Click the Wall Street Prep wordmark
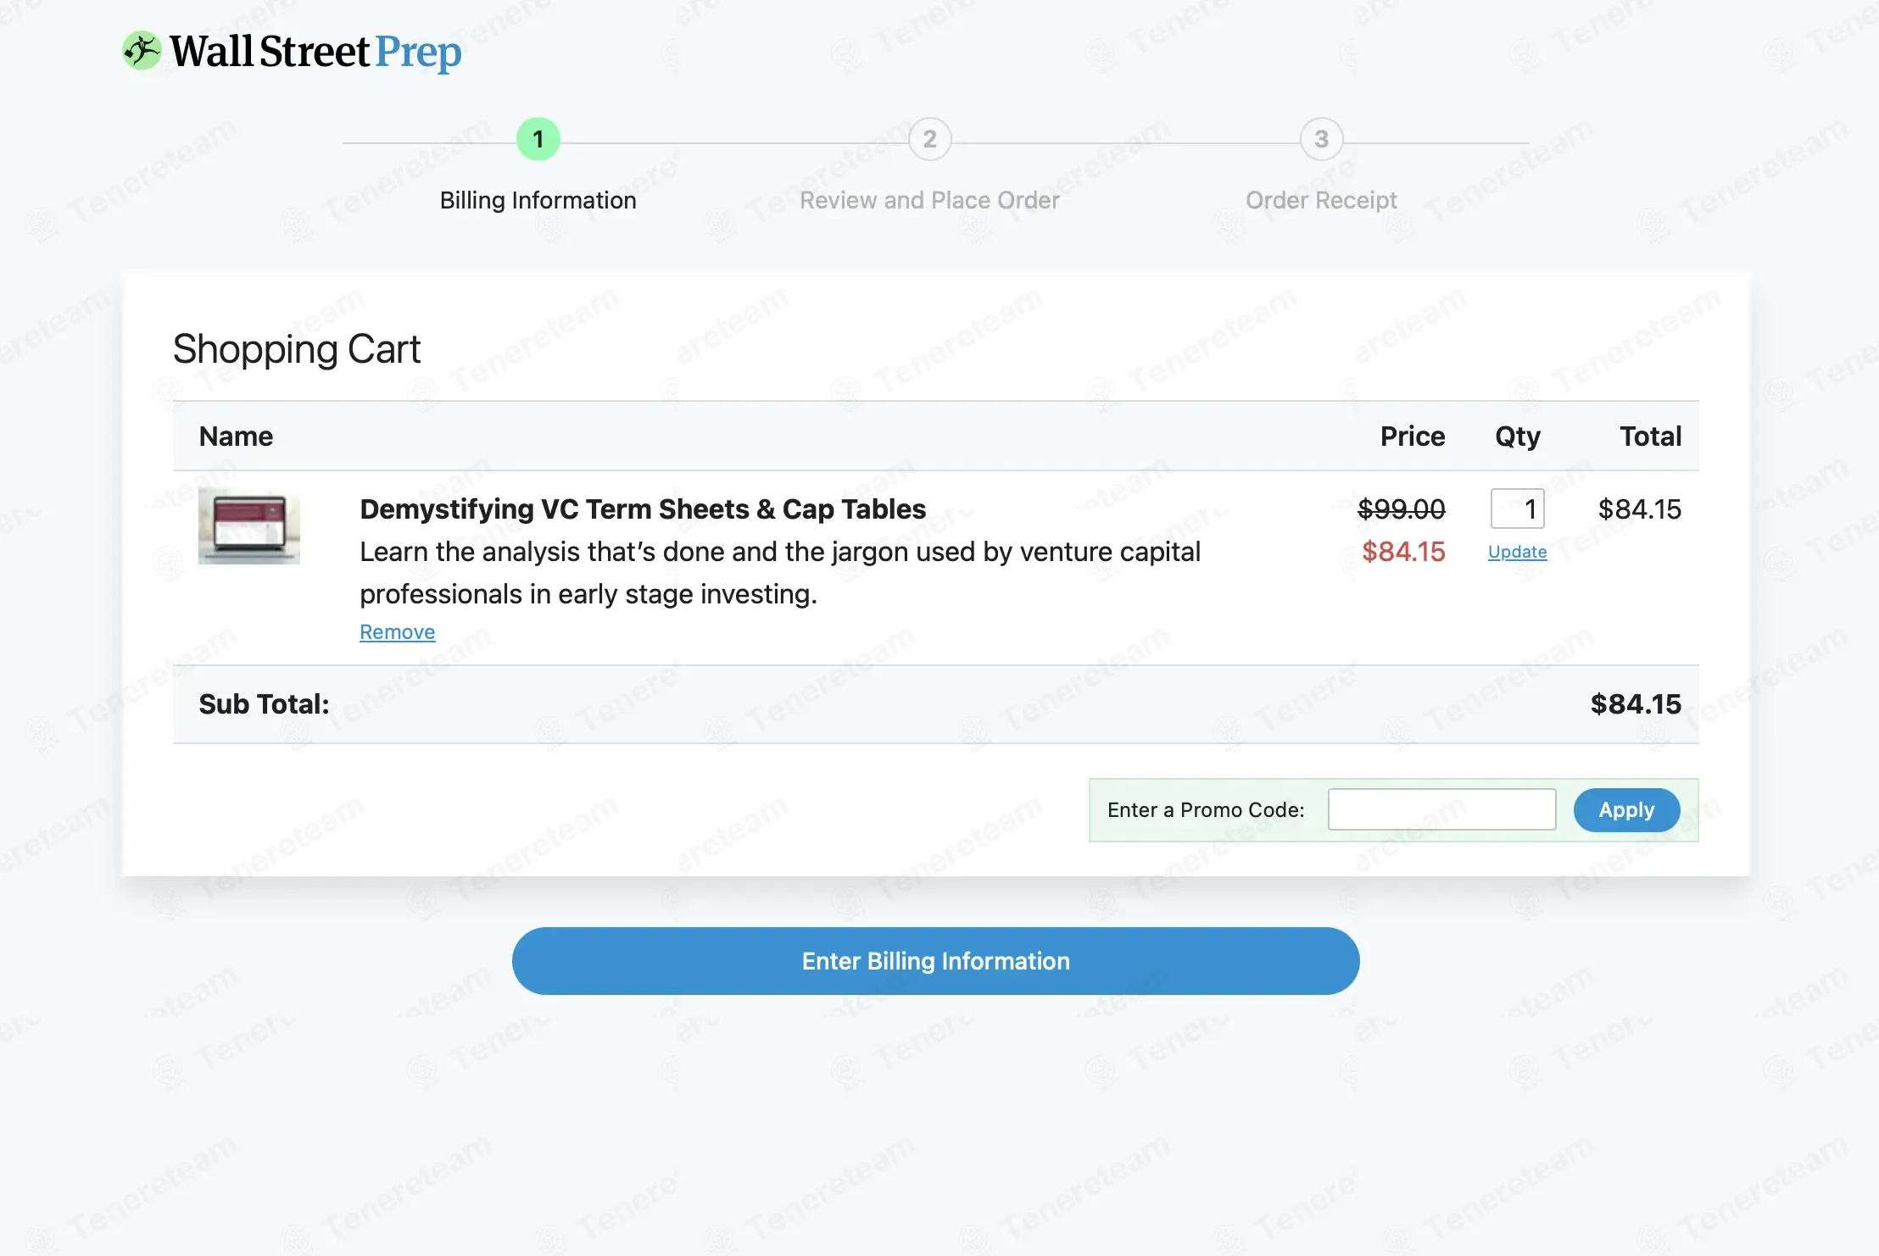 click(x=315, y=52)
